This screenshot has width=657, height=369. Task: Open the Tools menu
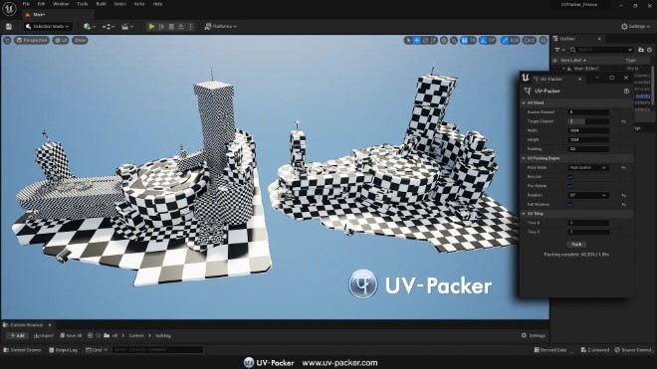click(82, 4)
